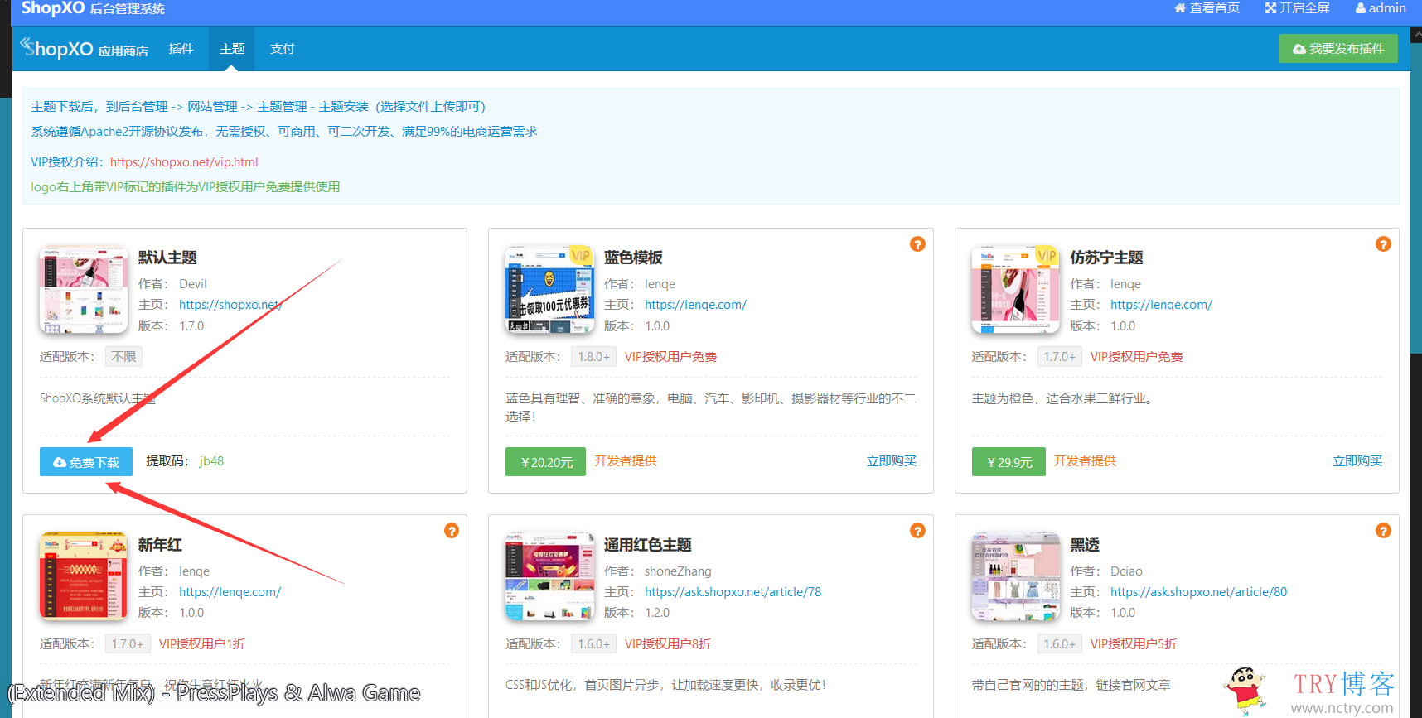Open 仿苏宁主题 homepage link lenqe.com
The image size is (1422, 718).
(x=1161, y=305)
